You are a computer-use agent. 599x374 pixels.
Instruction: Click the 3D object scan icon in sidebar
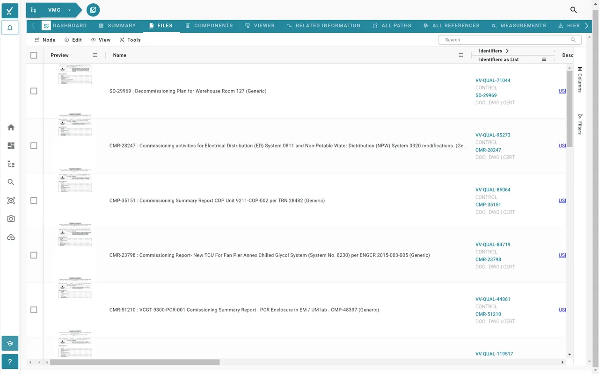[x=11, y=200]
